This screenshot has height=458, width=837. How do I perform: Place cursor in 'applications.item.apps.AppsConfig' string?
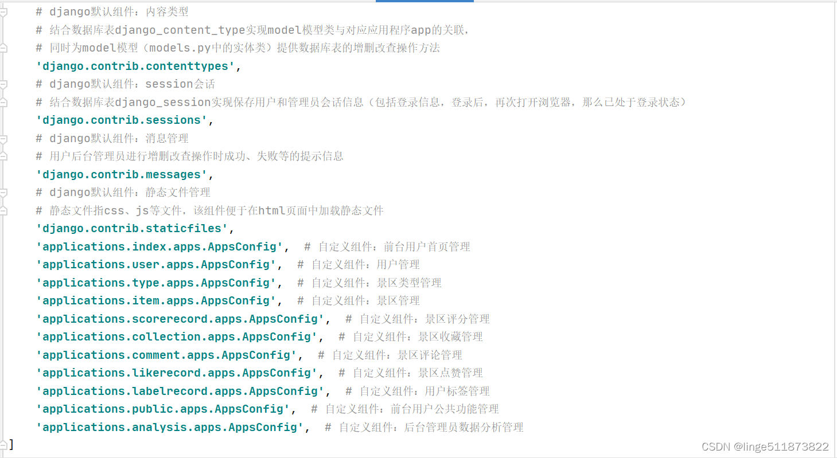pyautogui.click(x=156, y=301)
